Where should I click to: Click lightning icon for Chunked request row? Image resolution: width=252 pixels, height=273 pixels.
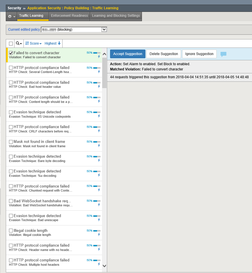pyautogui.click(x=99, y=190)
